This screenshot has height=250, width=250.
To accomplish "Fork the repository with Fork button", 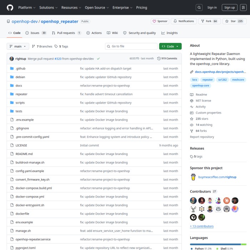I will point(209,21).
